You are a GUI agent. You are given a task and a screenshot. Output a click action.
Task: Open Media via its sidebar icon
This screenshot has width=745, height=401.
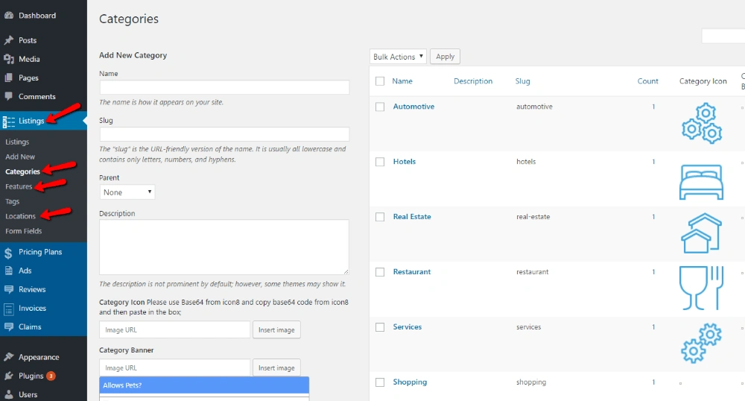pyautogui.click(x=8, y=59)
